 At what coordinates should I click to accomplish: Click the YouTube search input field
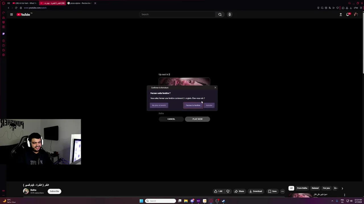coord(177,14)
